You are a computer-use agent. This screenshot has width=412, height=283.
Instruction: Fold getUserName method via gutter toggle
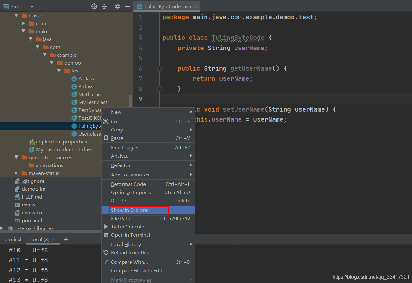pyautogui.click(x=160, y=68)
